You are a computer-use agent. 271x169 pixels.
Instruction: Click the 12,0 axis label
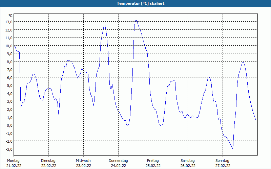click(9, 30)
